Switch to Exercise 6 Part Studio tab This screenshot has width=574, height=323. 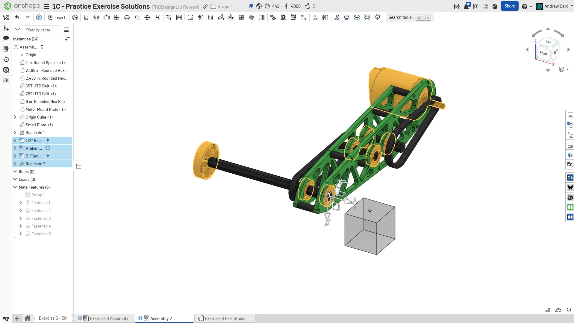[225, 318]
